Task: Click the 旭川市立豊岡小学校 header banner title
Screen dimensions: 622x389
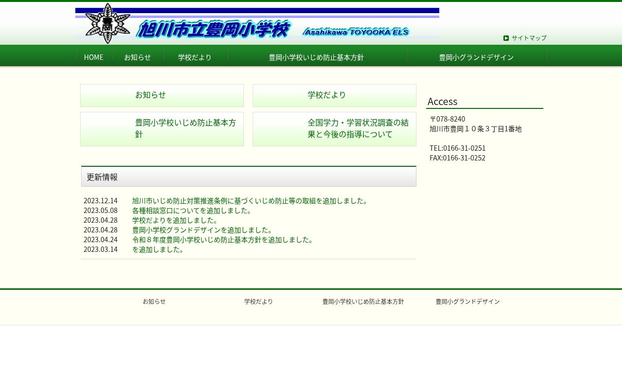Action: pos(213,30)
